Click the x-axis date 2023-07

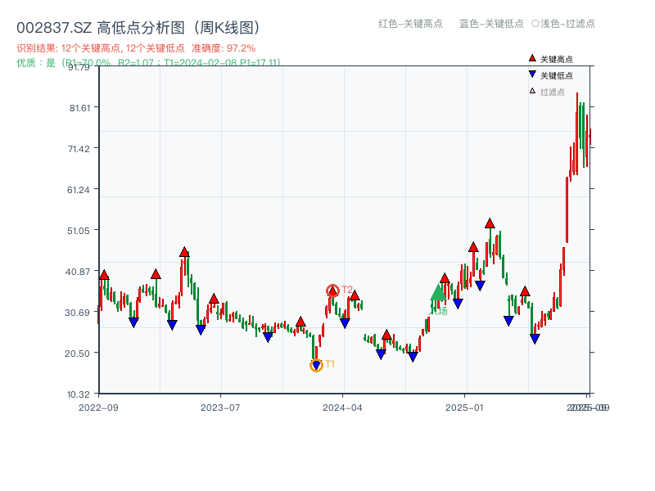(x=220, y=408)
